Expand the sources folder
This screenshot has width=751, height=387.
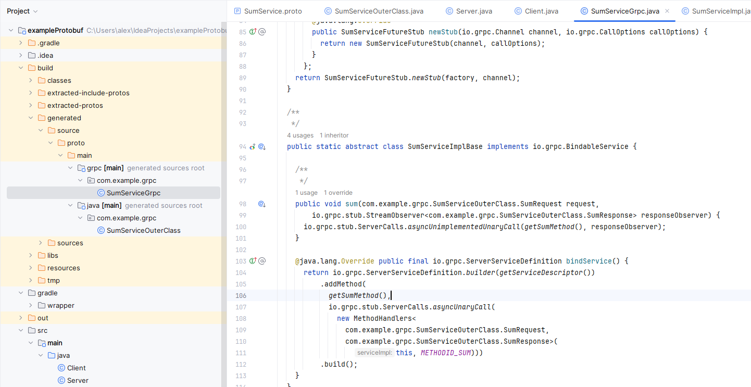(x=41, y=243)
